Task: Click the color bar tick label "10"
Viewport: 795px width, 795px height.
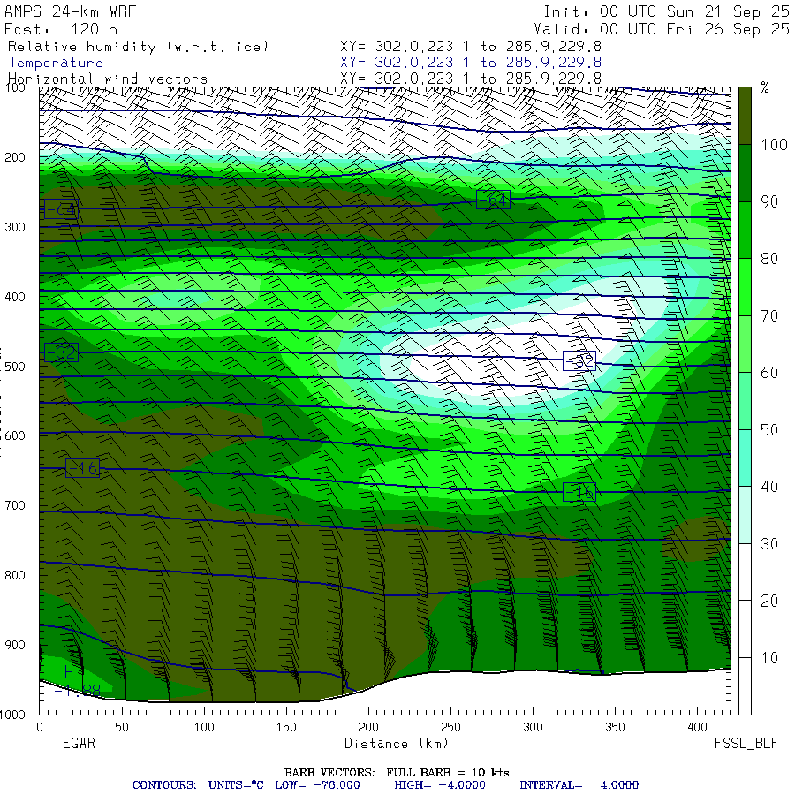Action: coord(769,658)
